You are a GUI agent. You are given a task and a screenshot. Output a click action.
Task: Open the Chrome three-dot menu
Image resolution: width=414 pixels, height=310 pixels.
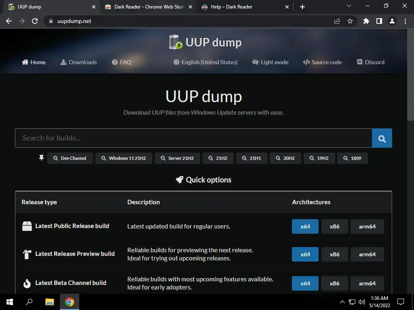pos(405,21)
